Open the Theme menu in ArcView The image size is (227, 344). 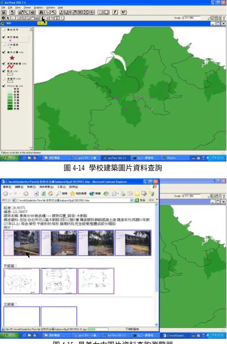27,7
